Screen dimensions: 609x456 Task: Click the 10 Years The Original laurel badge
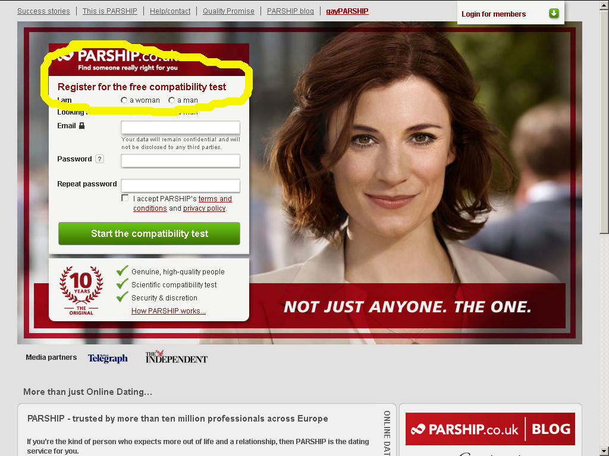click(81, 290)
